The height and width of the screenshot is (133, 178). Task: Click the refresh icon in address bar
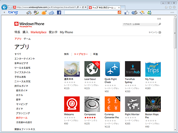83,7
